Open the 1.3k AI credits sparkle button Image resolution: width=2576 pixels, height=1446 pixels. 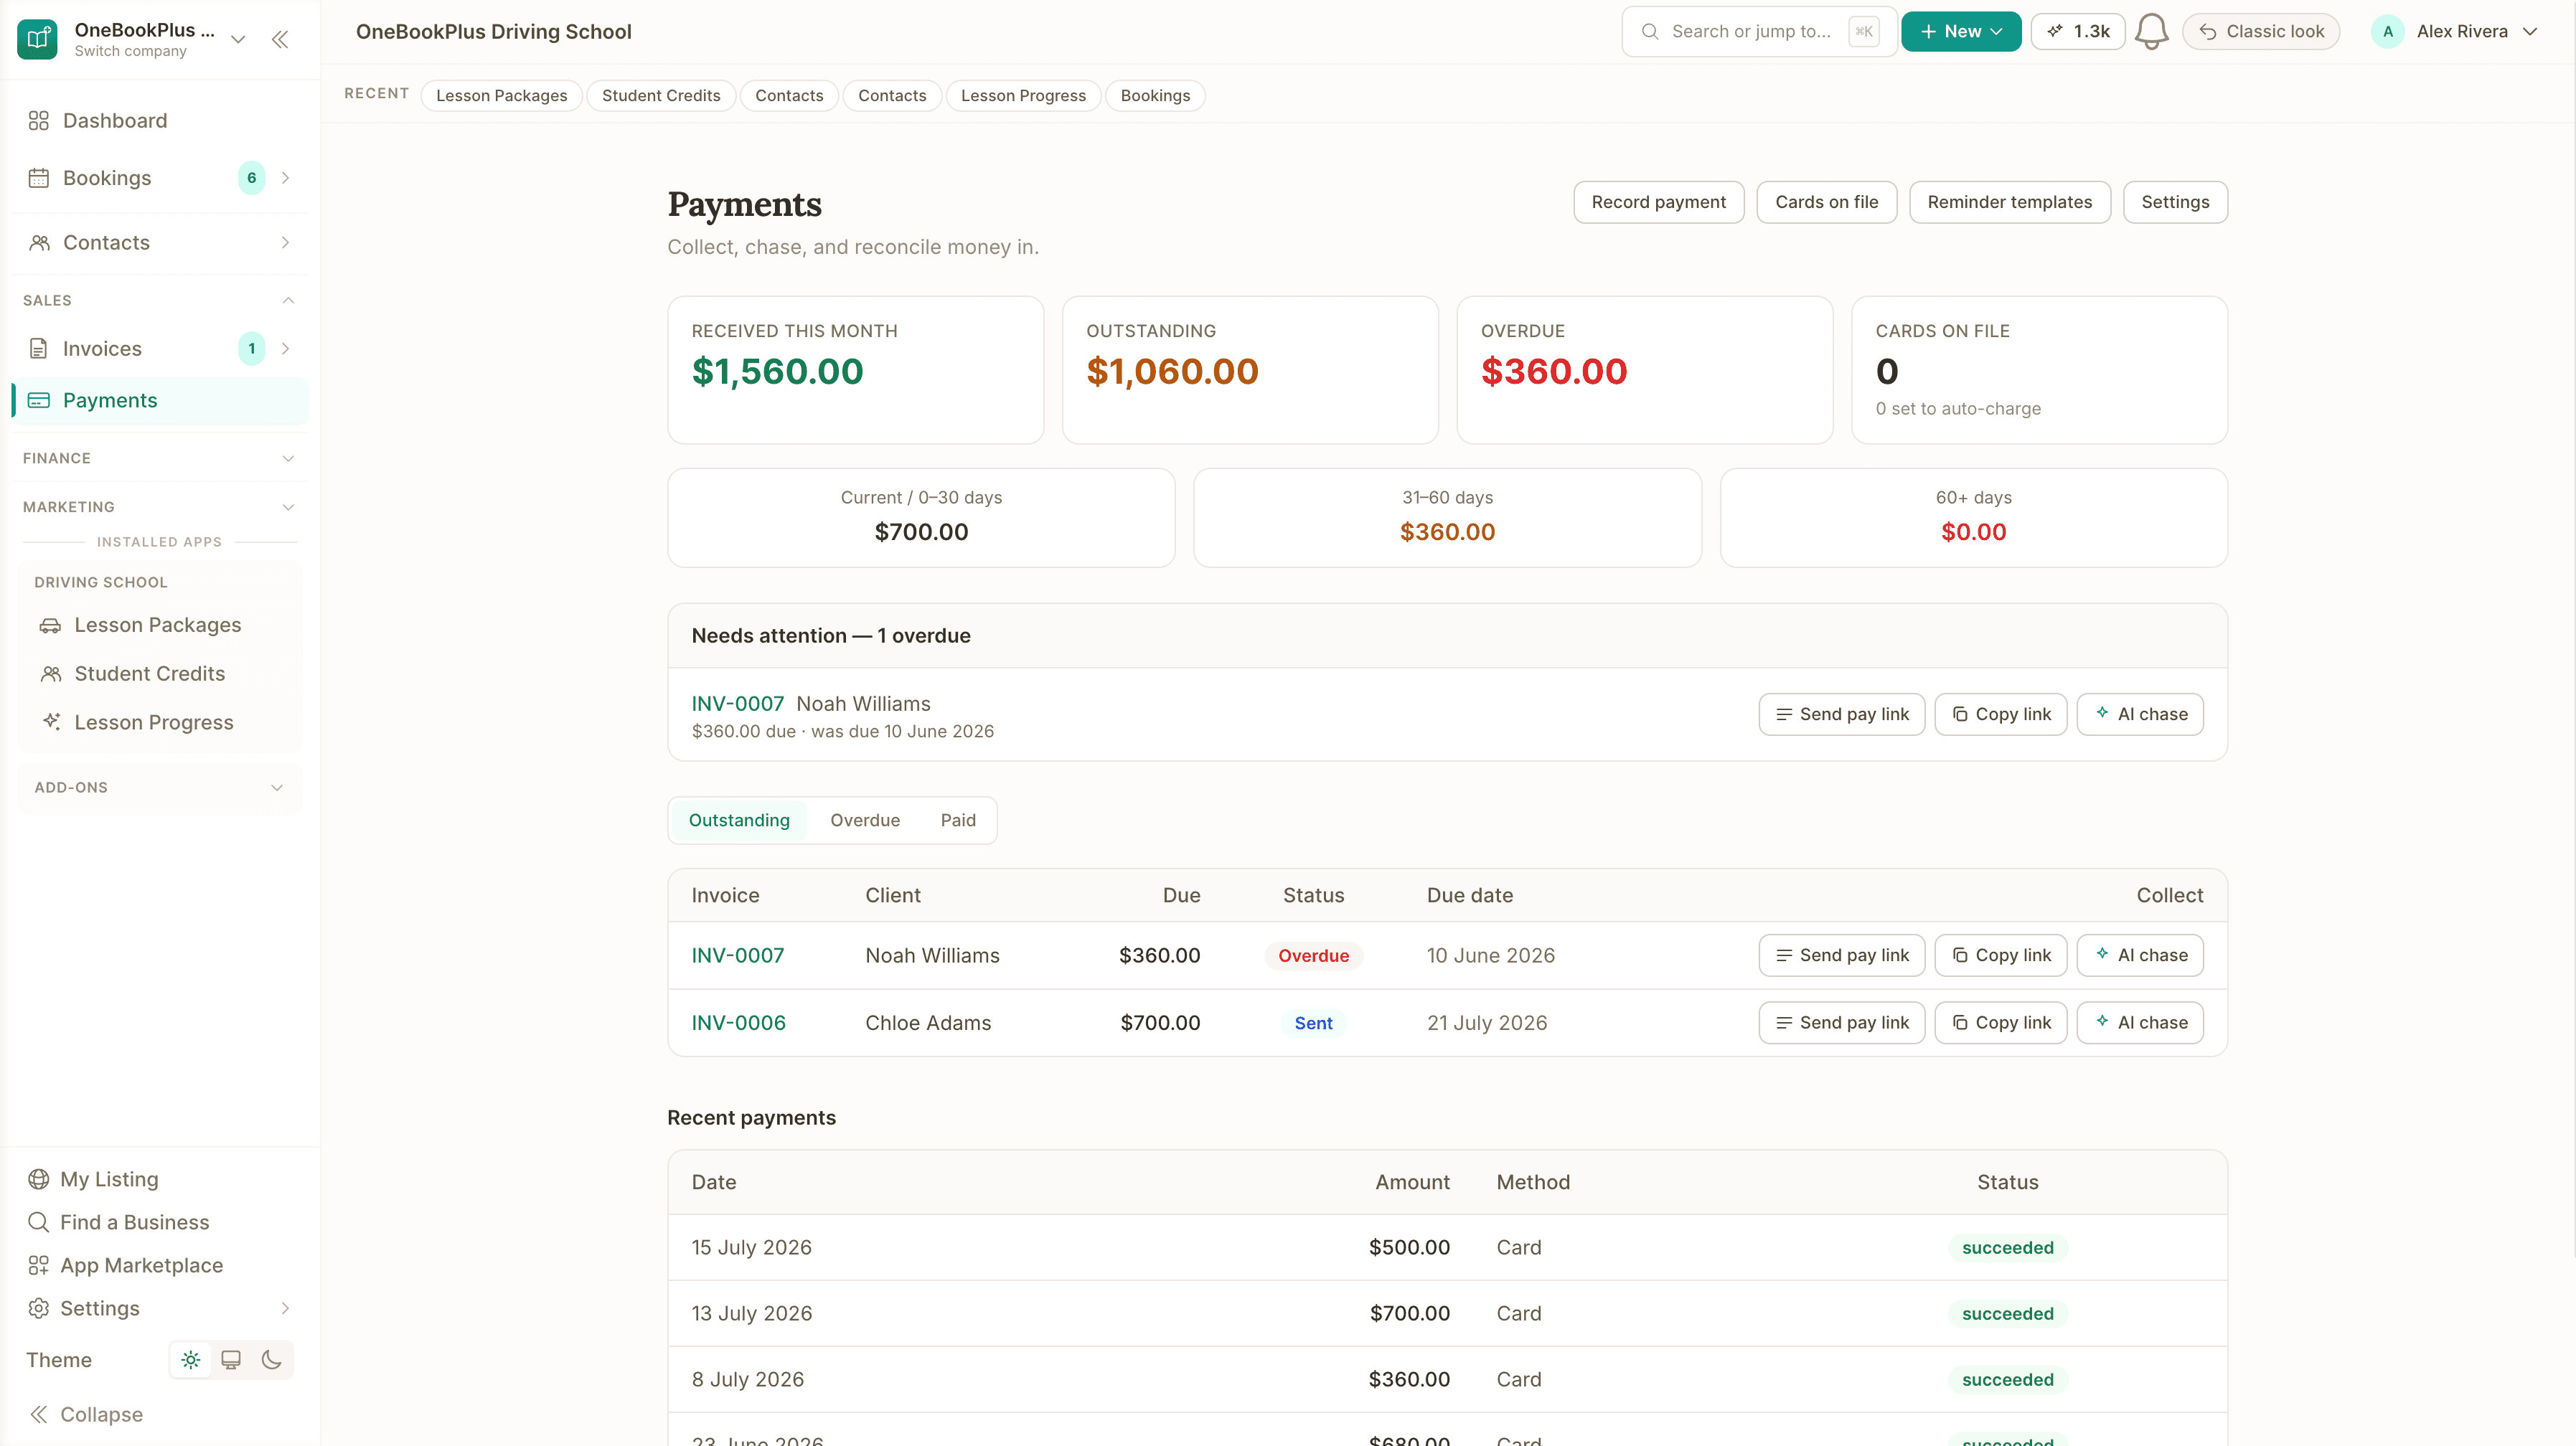(x=2077, y=32)
